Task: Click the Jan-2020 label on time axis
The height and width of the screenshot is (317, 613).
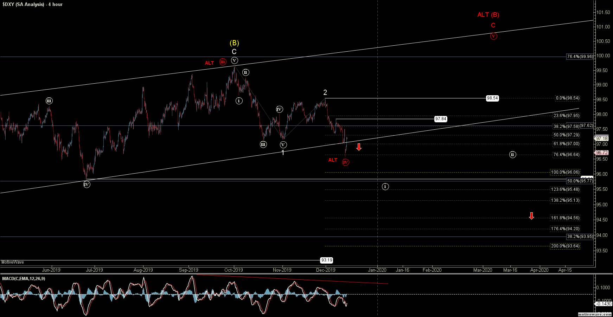Action: pyautogui.click(x=377, y=270)
